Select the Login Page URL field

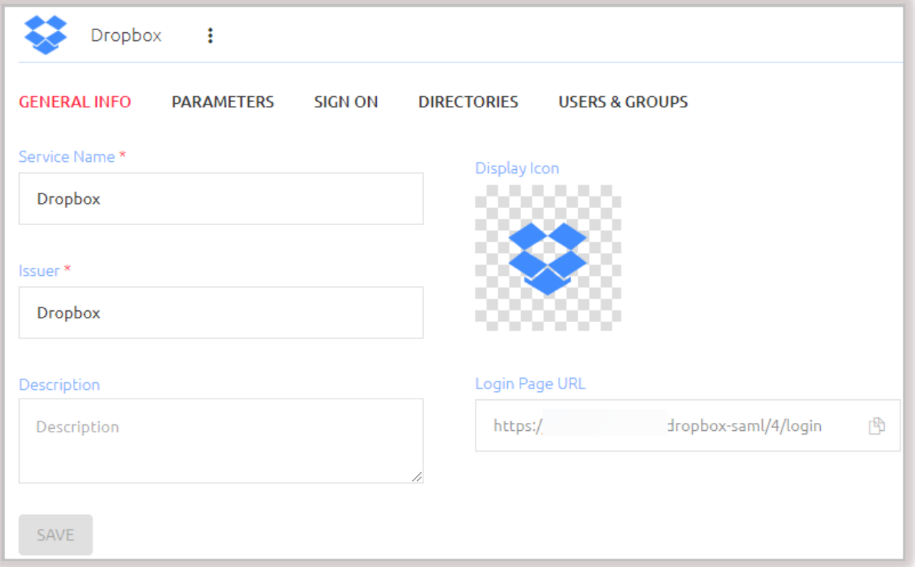[x=688, y=426]
